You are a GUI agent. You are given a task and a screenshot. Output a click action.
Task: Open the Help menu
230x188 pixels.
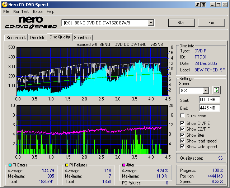coord(51,11)
